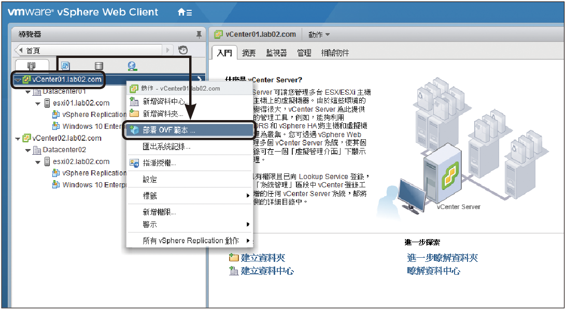
Task: Choose 設定 from context menu
Action: pos(190,180)
